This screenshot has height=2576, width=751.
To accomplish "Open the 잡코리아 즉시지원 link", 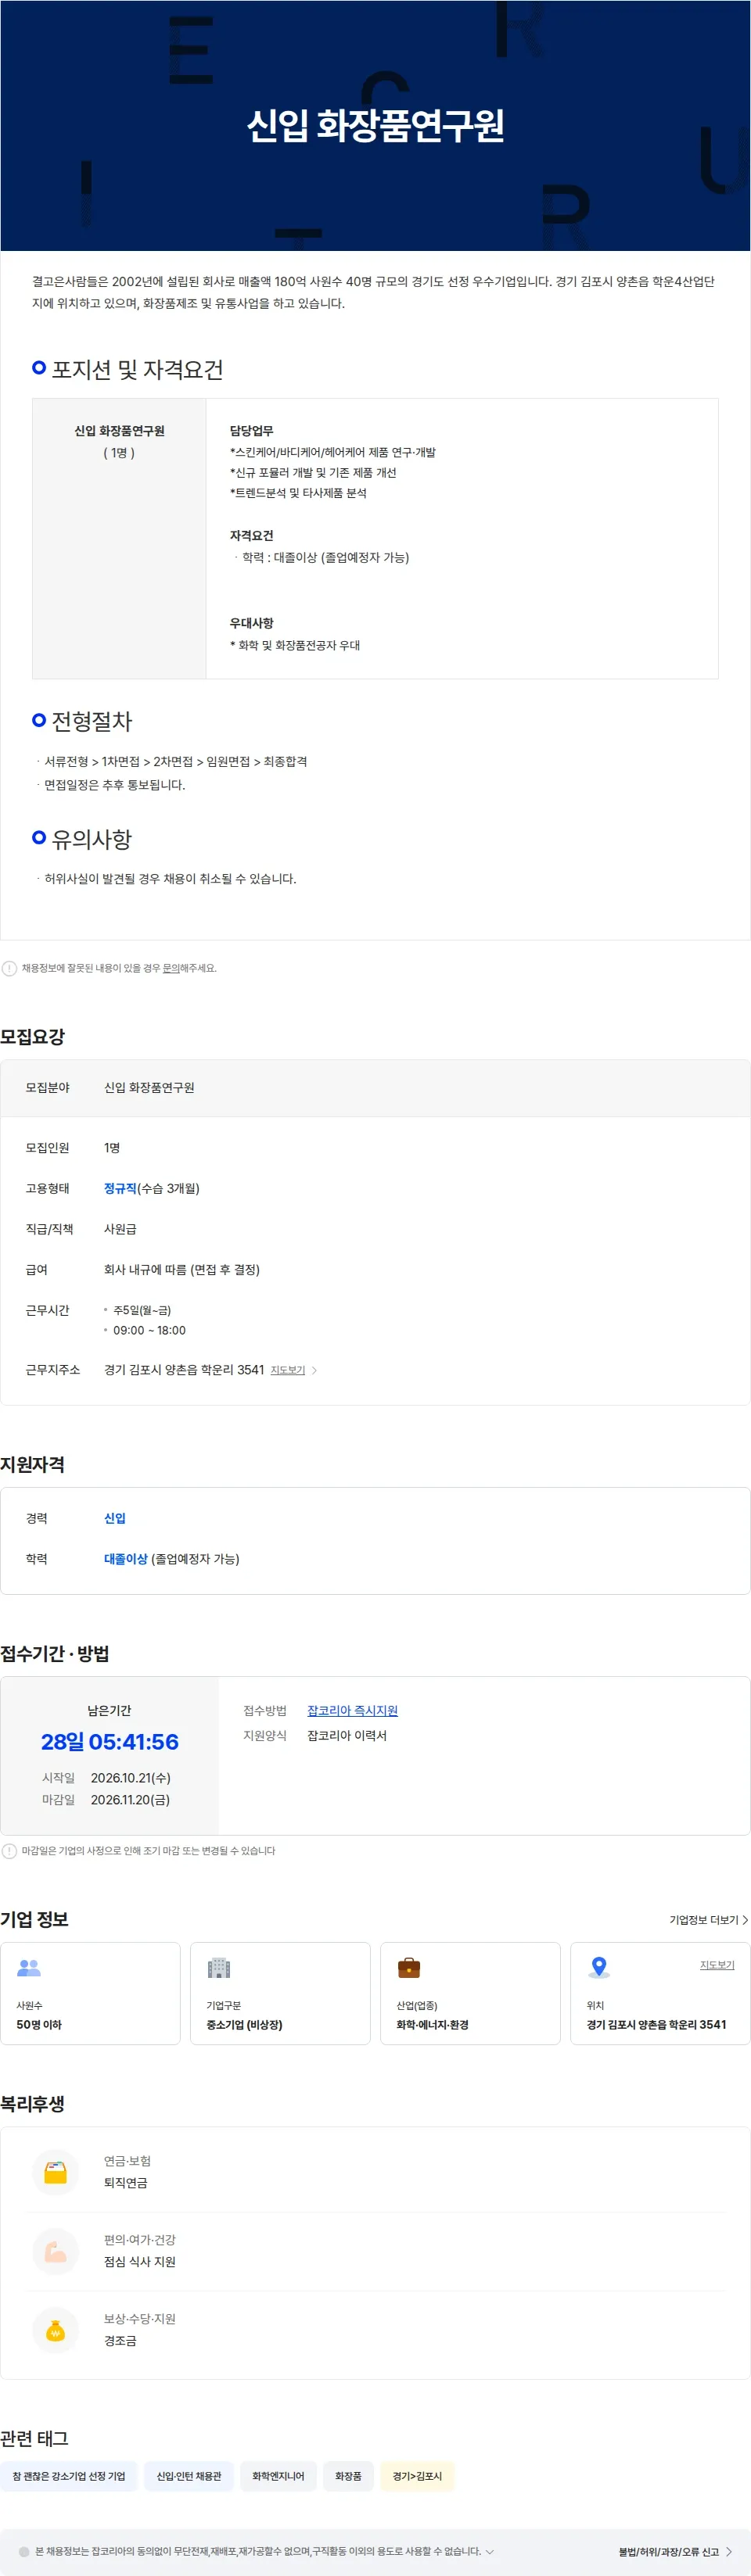I will coord(352,1710).
